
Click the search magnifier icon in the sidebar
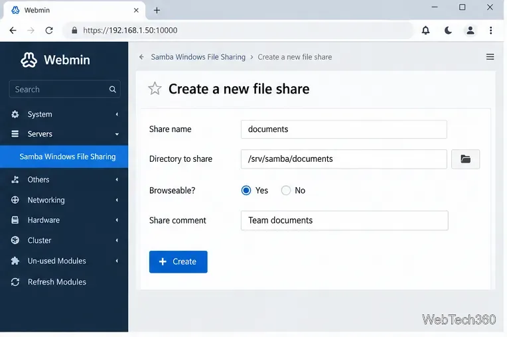click(113, 89)
